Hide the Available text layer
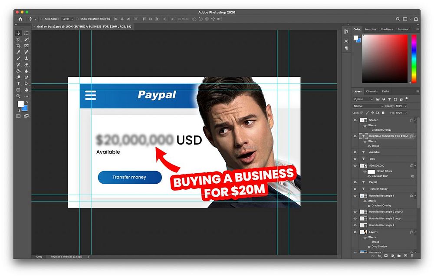Image resolution: width=434 pixels, height=277 pixels. (355, 152)
